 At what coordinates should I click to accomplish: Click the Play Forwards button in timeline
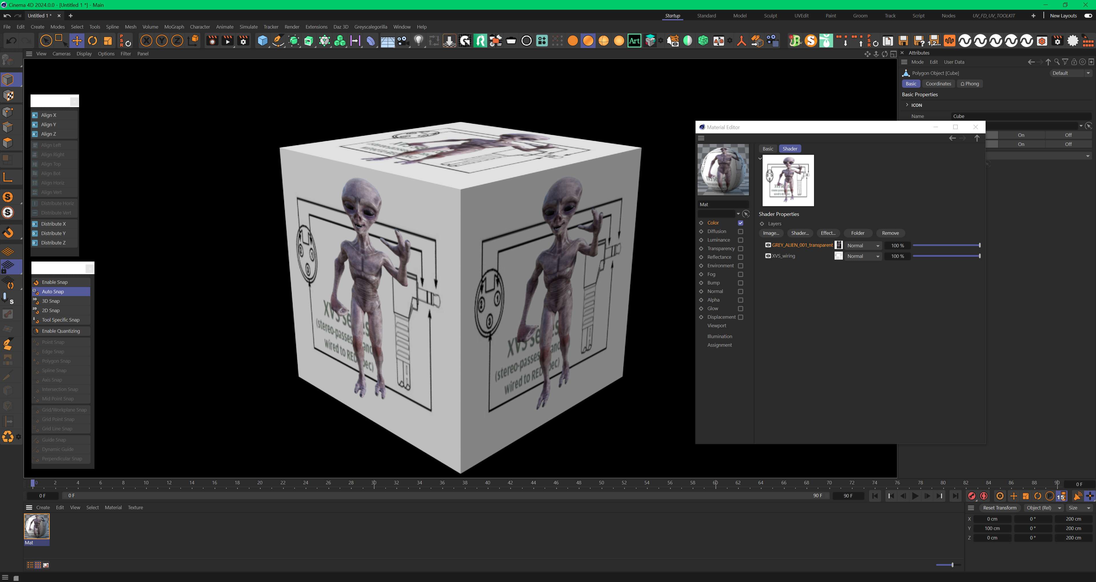(915, 495)
